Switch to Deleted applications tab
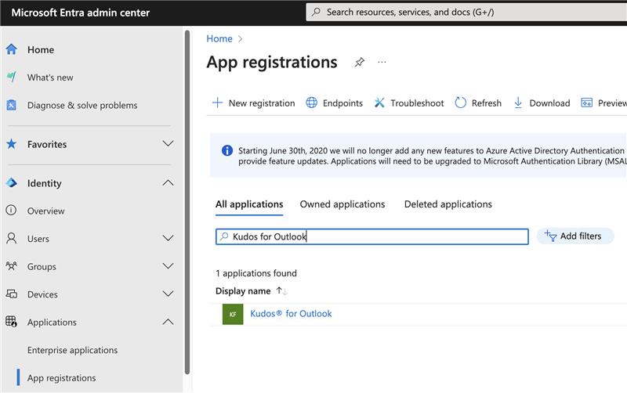 (448, 204)
